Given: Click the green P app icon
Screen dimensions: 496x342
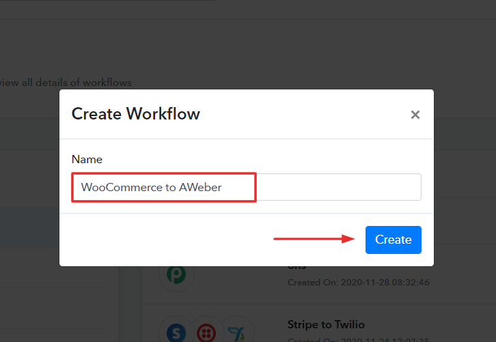Looking at the screenshot, I should coord(176,275).
